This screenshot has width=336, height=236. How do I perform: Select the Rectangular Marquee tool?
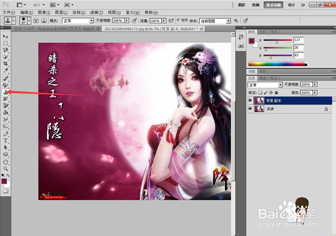pyautogui.click(x=6, y=43)
